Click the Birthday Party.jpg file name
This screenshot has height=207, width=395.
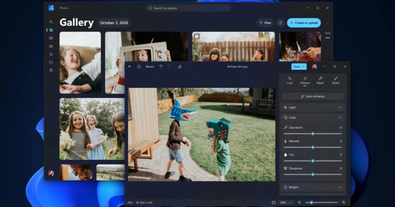coord(237,67)
